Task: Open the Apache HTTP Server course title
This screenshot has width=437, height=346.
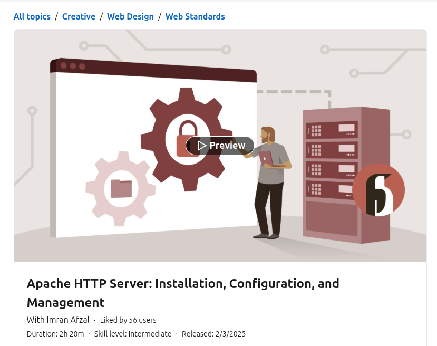Action: tap(183, 293)
